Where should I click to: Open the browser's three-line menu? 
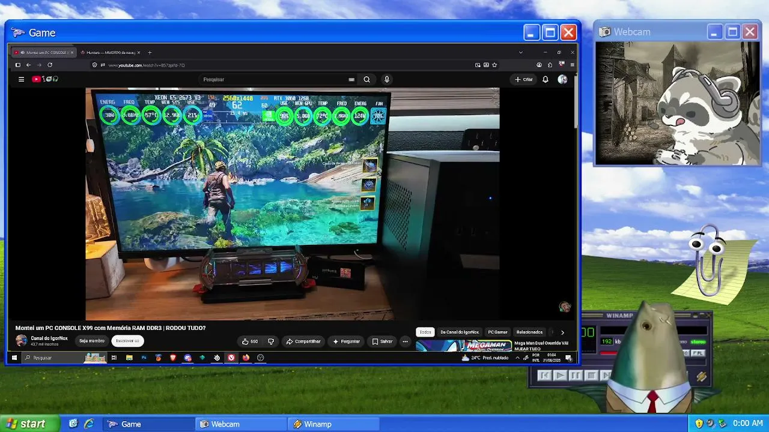click(x=572, y=65)
